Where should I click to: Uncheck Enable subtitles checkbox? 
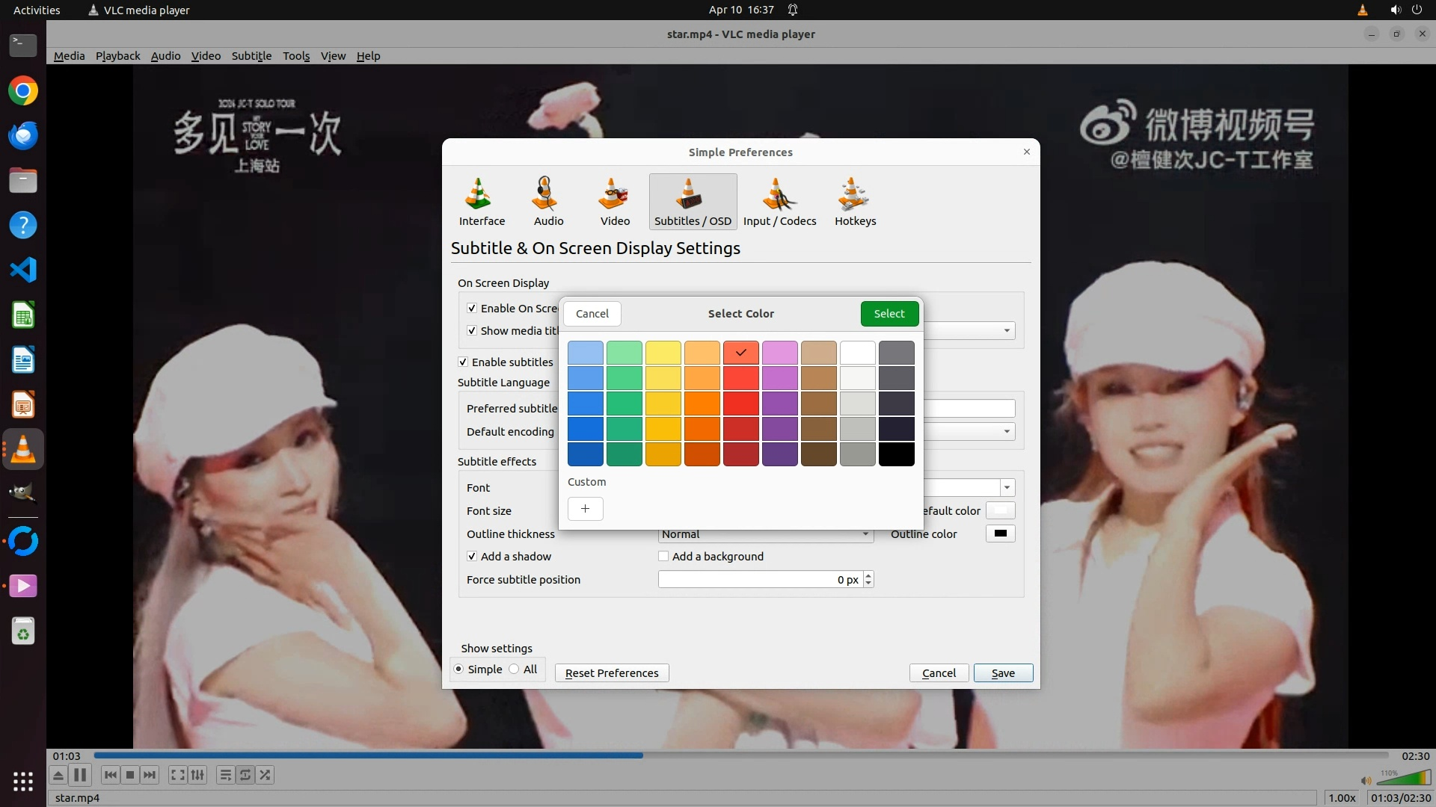[463, 362]
